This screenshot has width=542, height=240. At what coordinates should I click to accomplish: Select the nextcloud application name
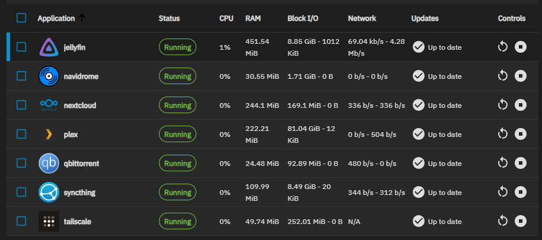[x=80, y=105]
